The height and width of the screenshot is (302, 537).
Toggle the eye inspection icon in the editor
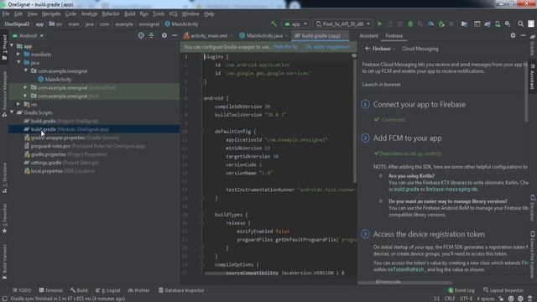click(x=354, y=56)
